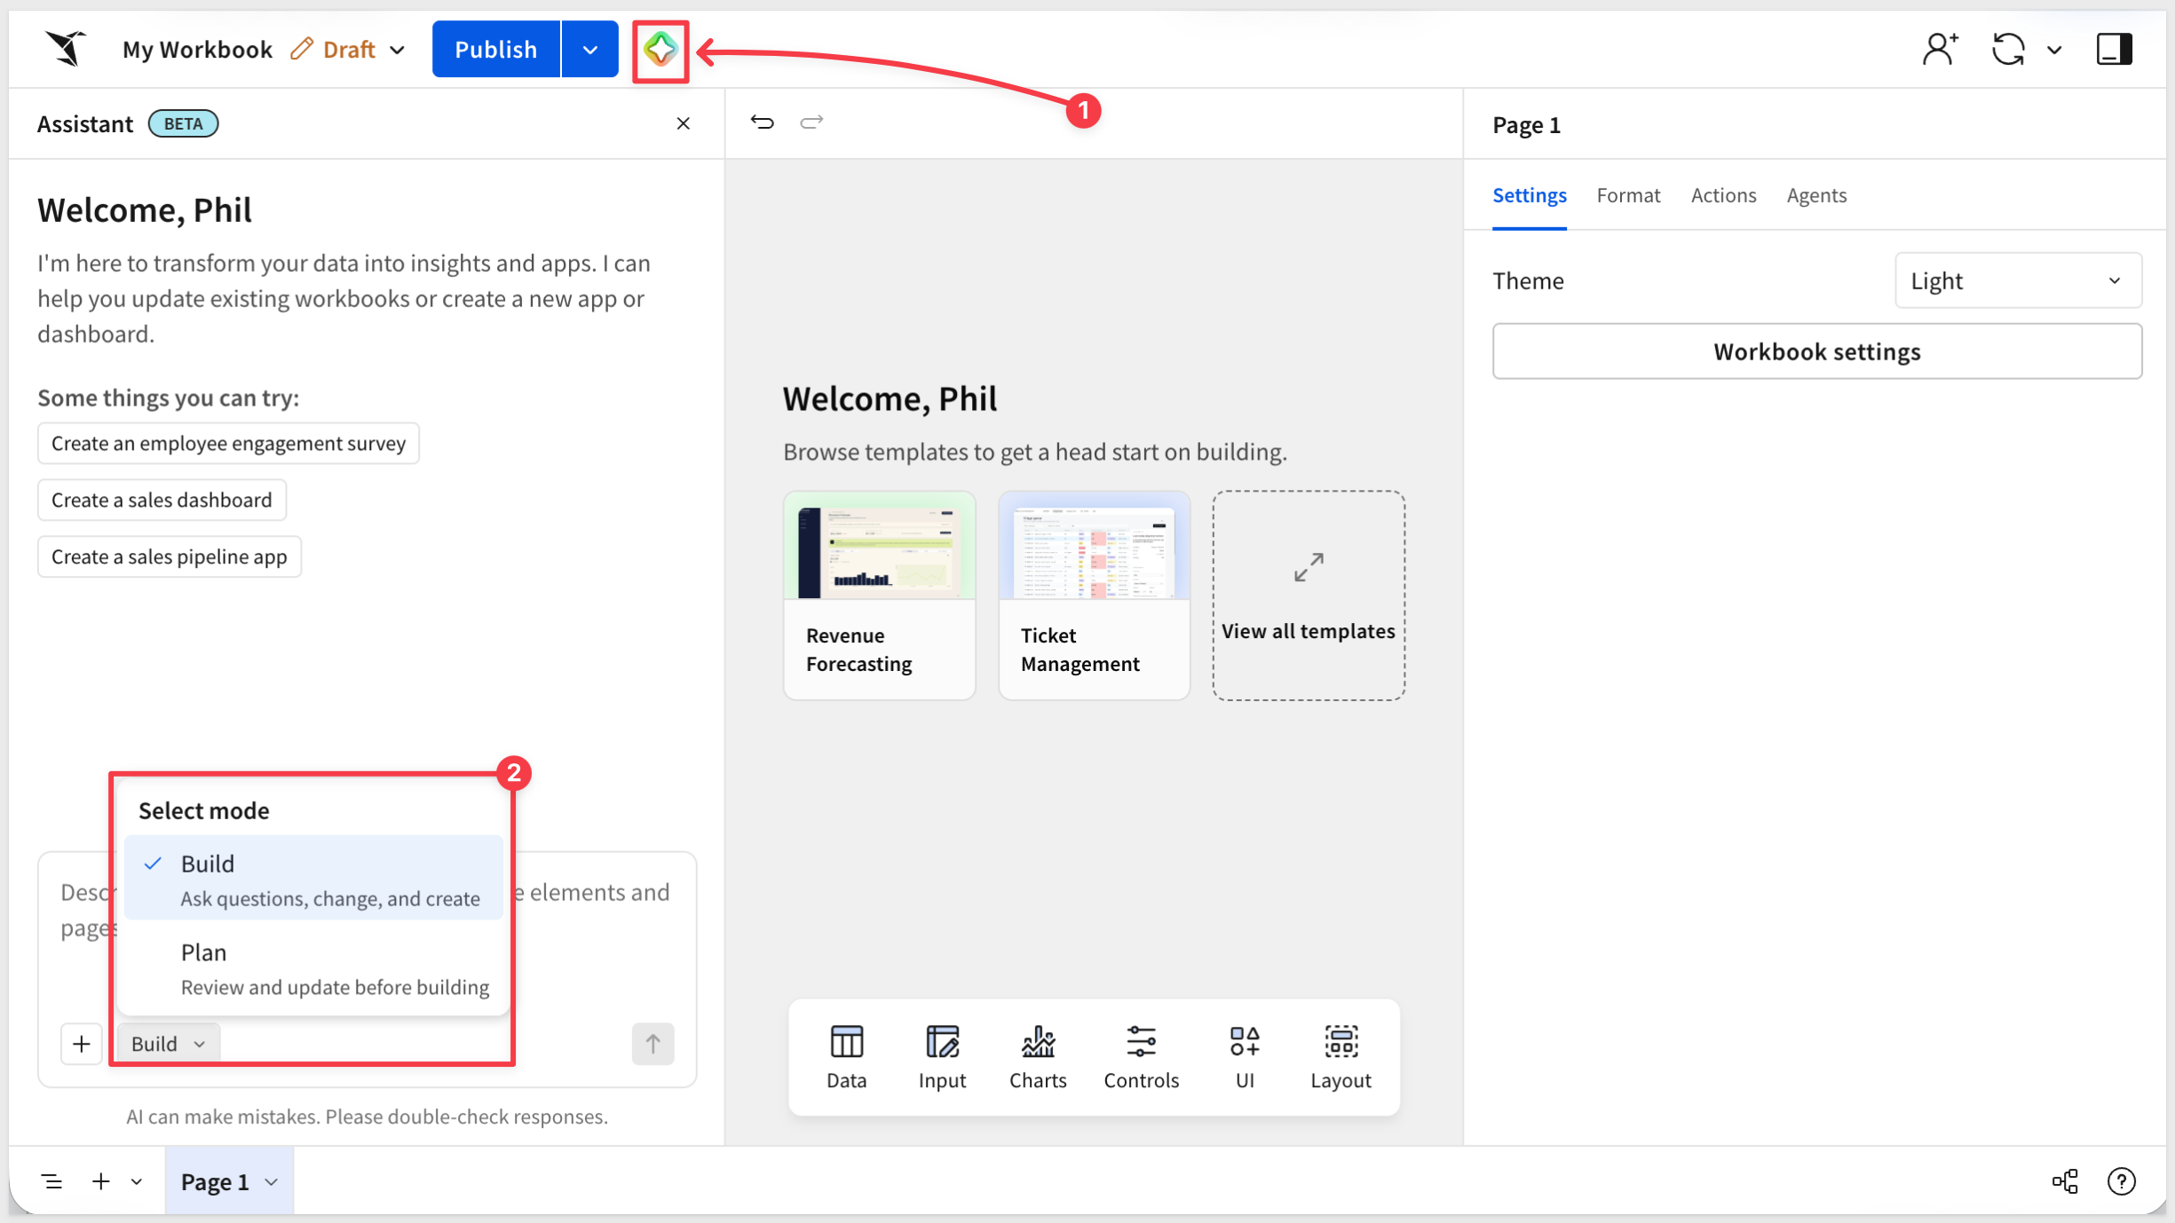
Task: Click the Publish button
Action: tap(496, 50)
